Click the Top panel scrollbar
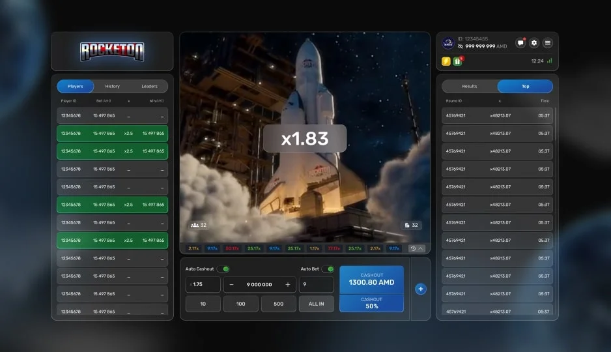The width and height of the screenshot is (611, 352). (x=555, y=125)
